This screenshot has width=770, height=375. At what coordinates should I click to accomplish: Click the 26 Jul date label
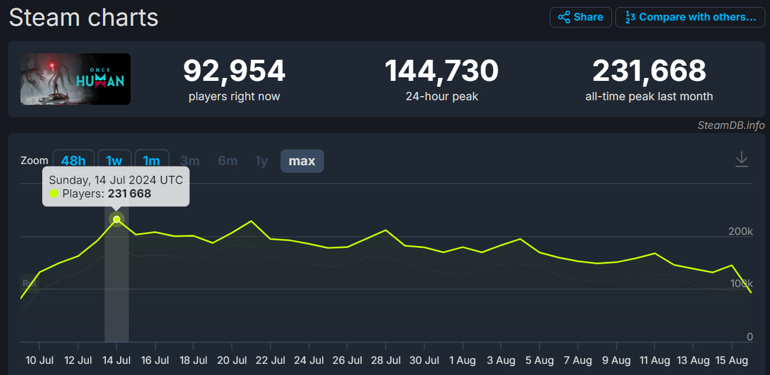347,360
